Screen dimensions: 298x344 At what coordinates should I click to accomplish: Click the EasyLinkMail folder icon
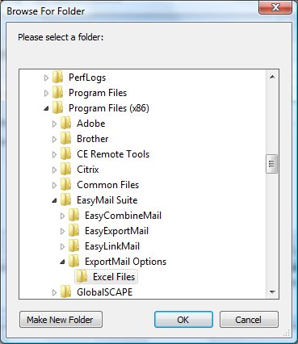pos(73,246)
